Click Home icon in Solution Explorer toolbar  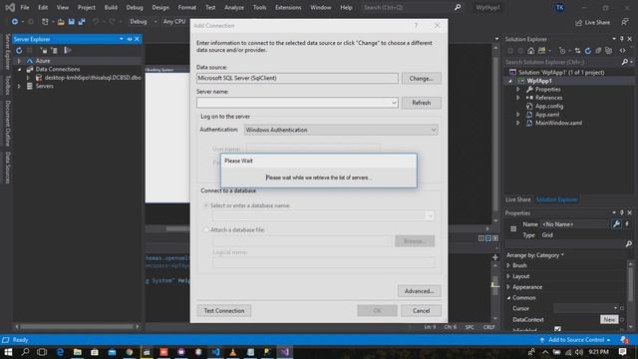530,51
